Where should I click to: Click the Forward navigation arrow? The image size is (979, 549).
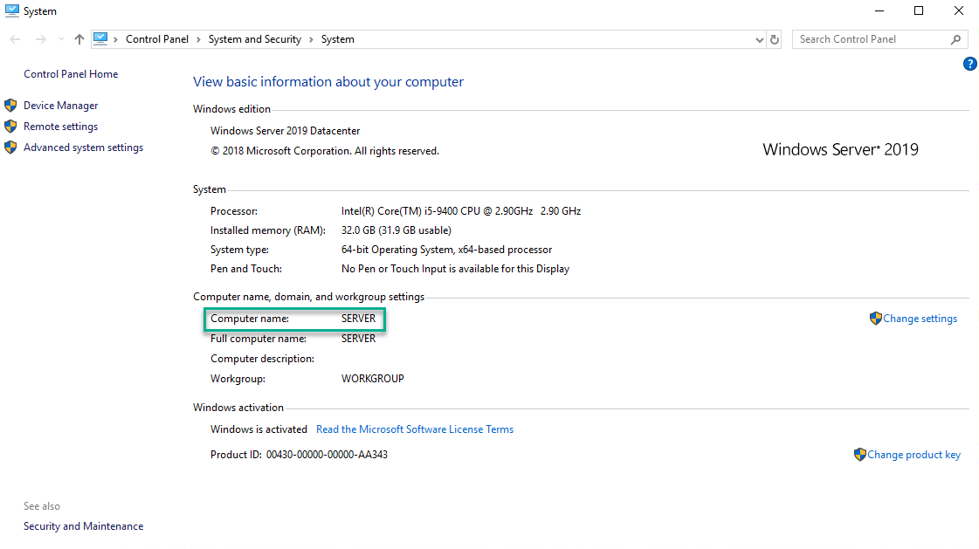click(x=40, y=39)
